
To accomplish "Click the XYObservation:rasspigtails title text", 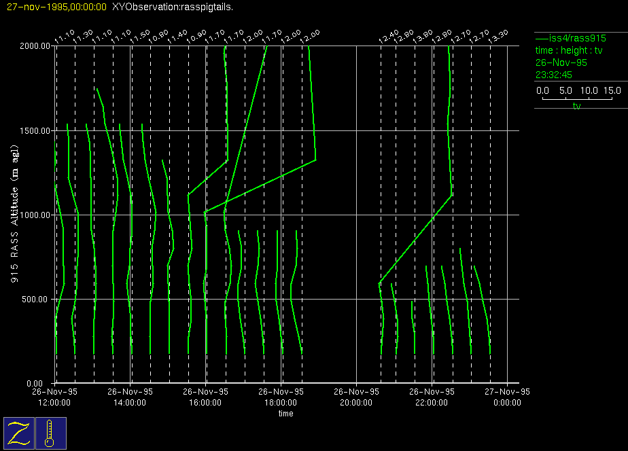I will pyautogui.click(x=172, y=7).
